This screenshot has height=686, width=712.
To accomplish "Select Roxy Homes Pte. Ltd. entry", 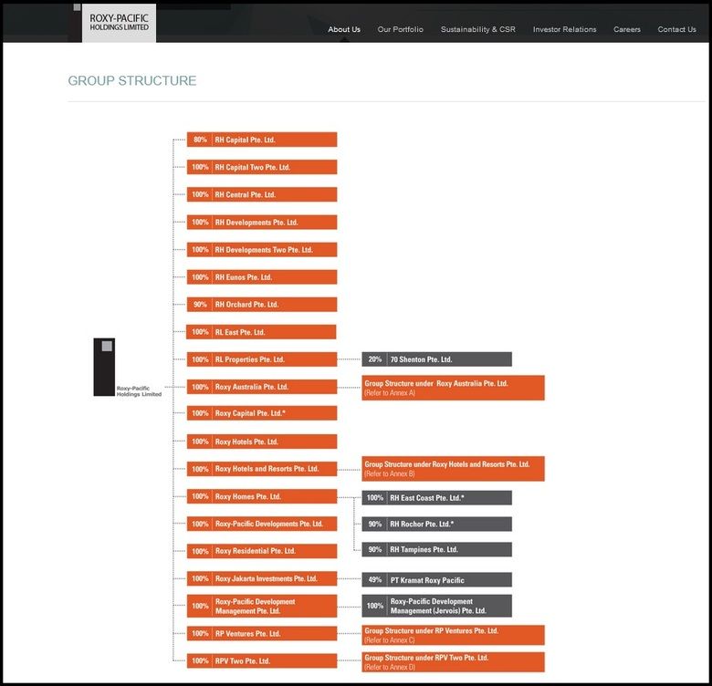I will tap(262, 496).
